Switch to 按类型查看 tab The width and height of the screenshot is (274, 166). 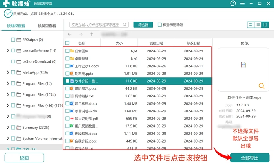pos(47,26)
